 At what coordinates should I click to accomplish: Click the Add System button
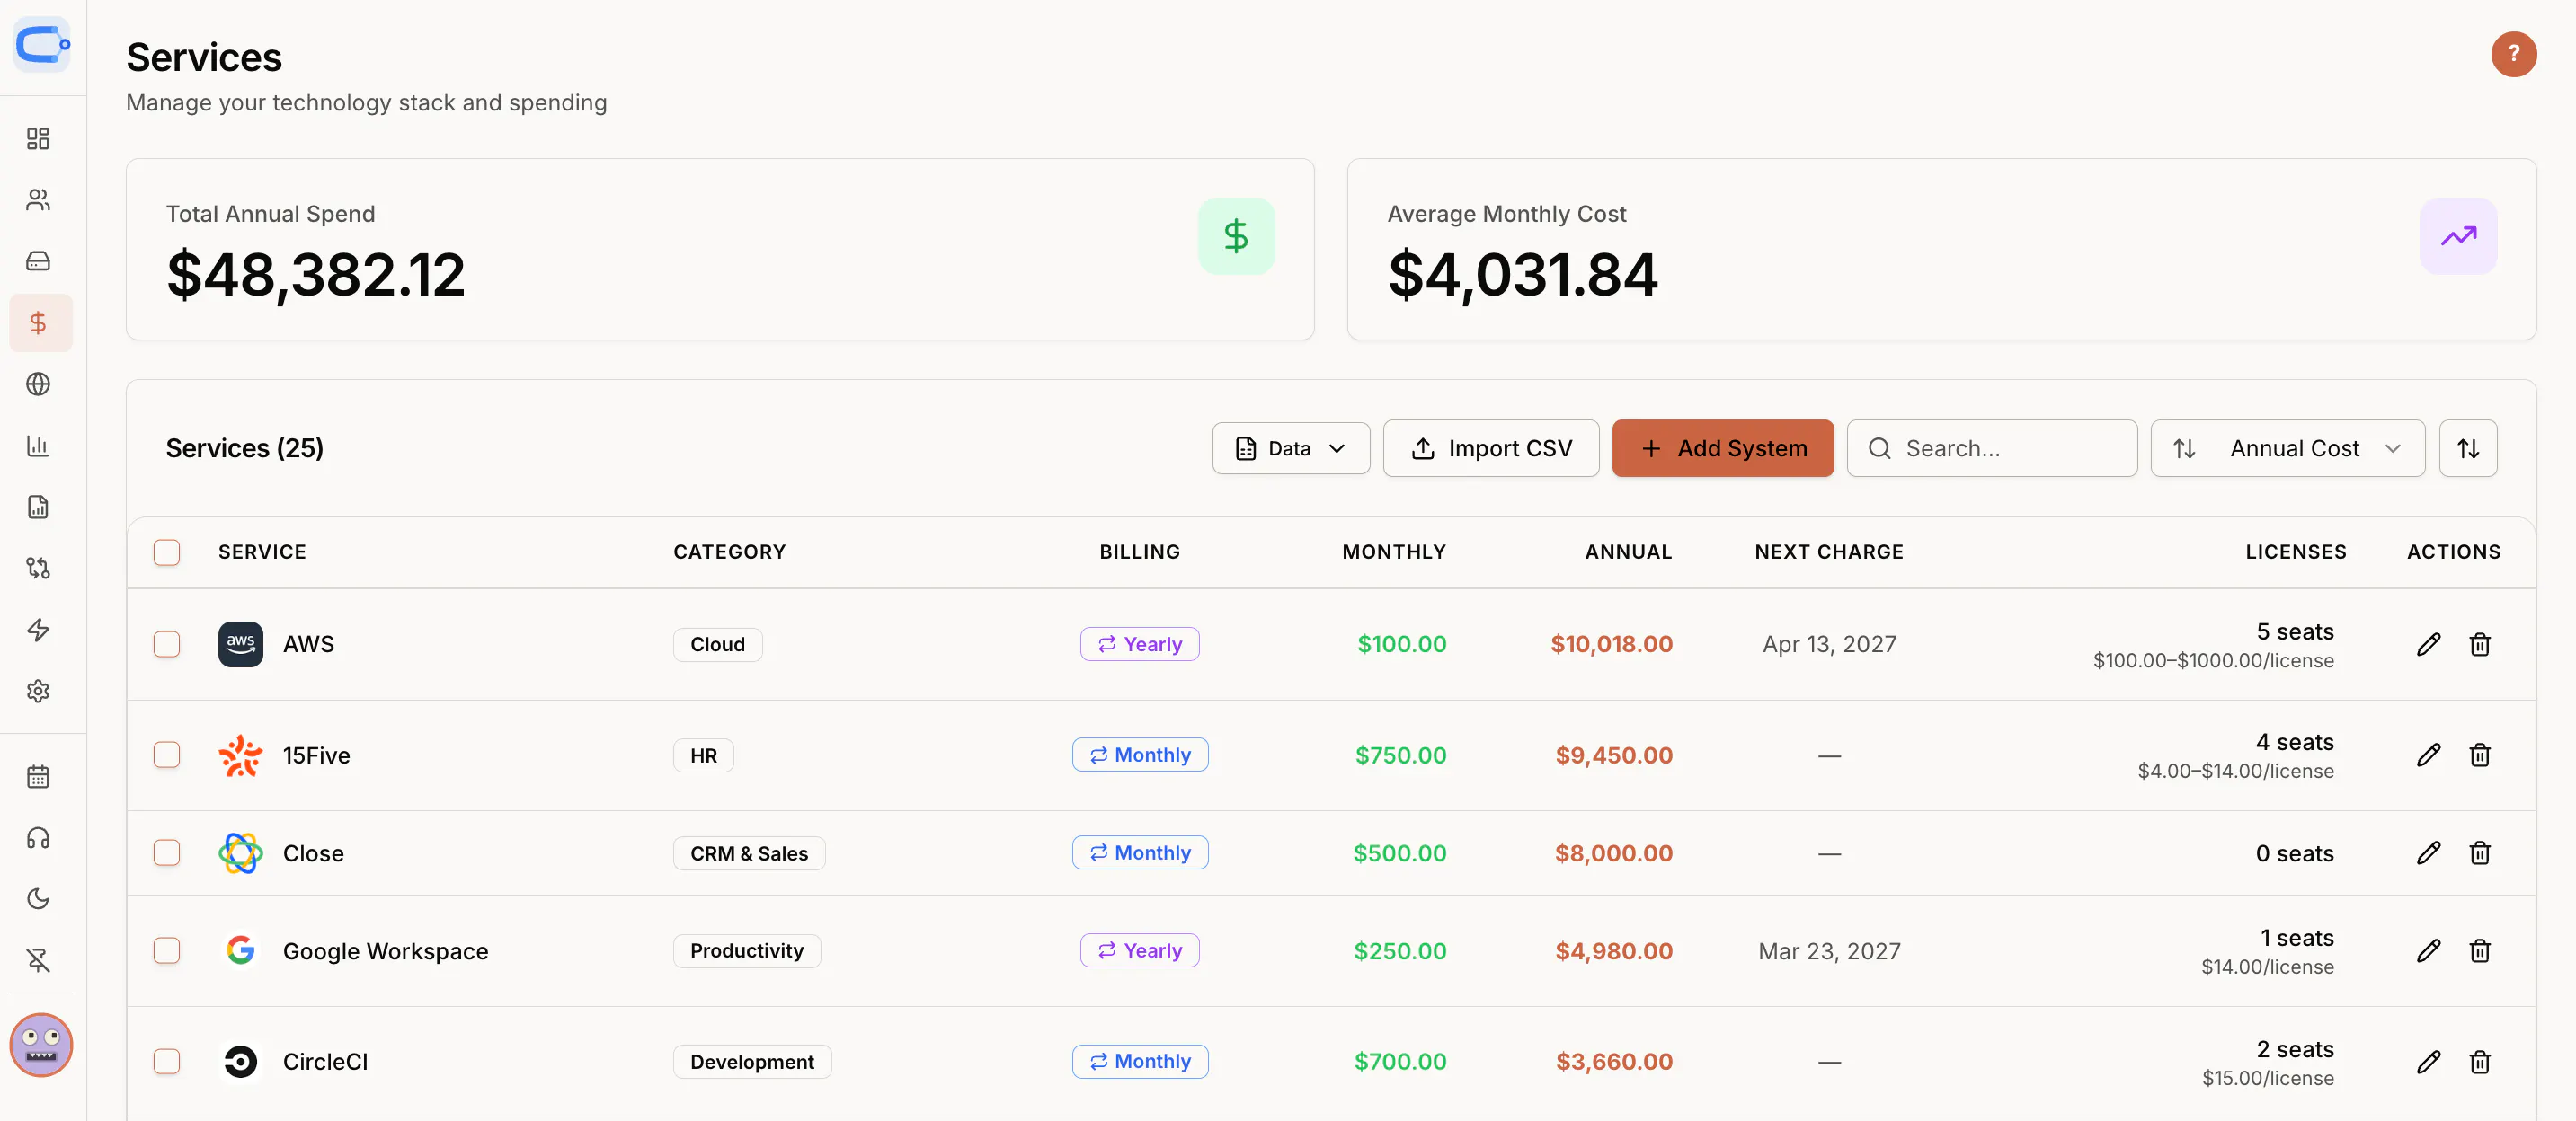pyautogui.click(x=1722, y=448)
